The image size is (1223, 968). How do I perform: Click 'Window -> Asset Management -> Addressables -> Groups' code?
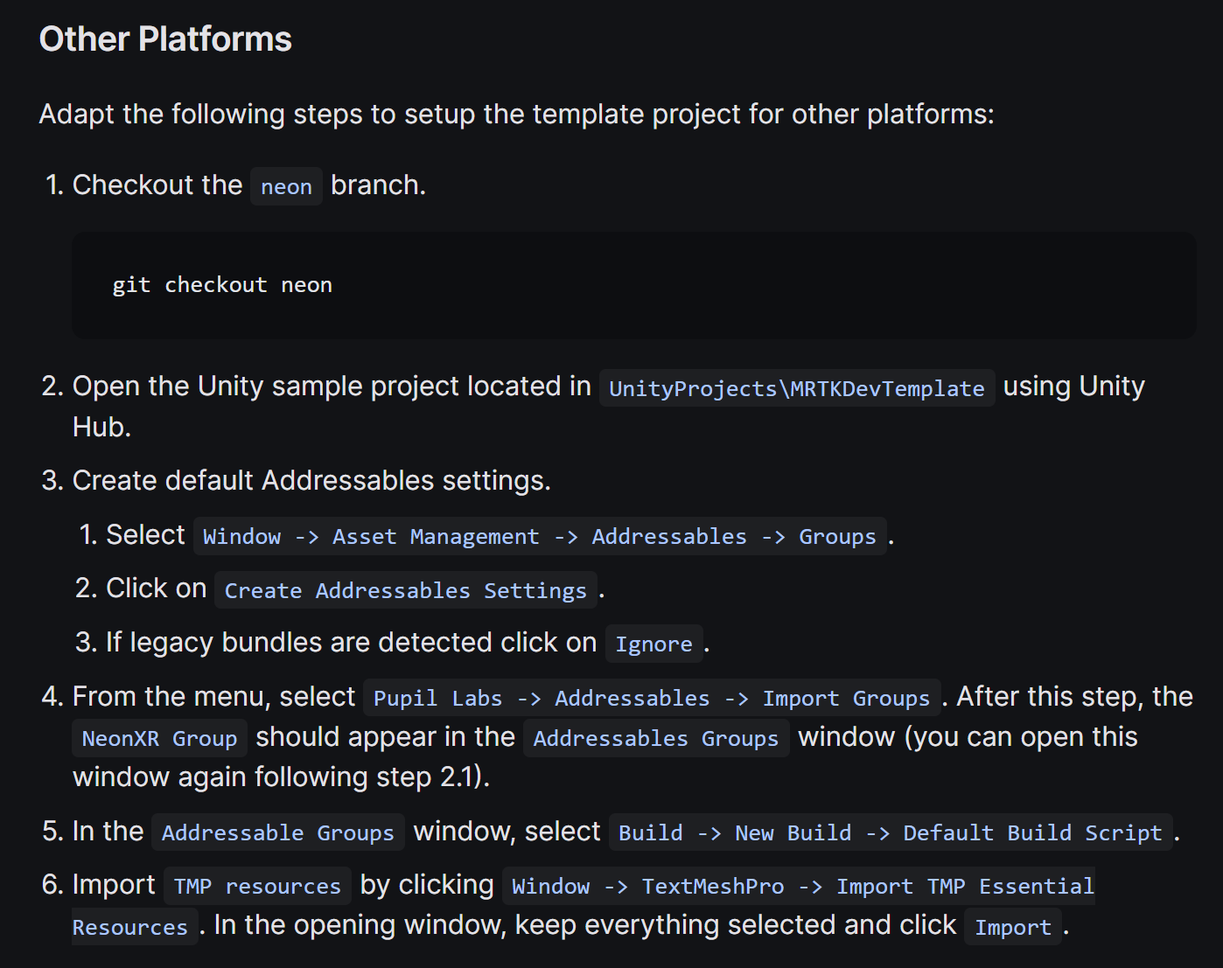(539, 536)
